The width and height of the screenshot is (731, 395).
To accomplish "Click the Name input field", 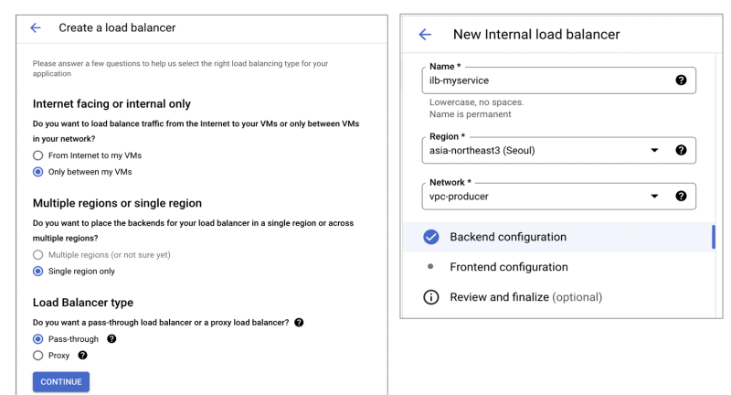I will (x=544, y=80).
